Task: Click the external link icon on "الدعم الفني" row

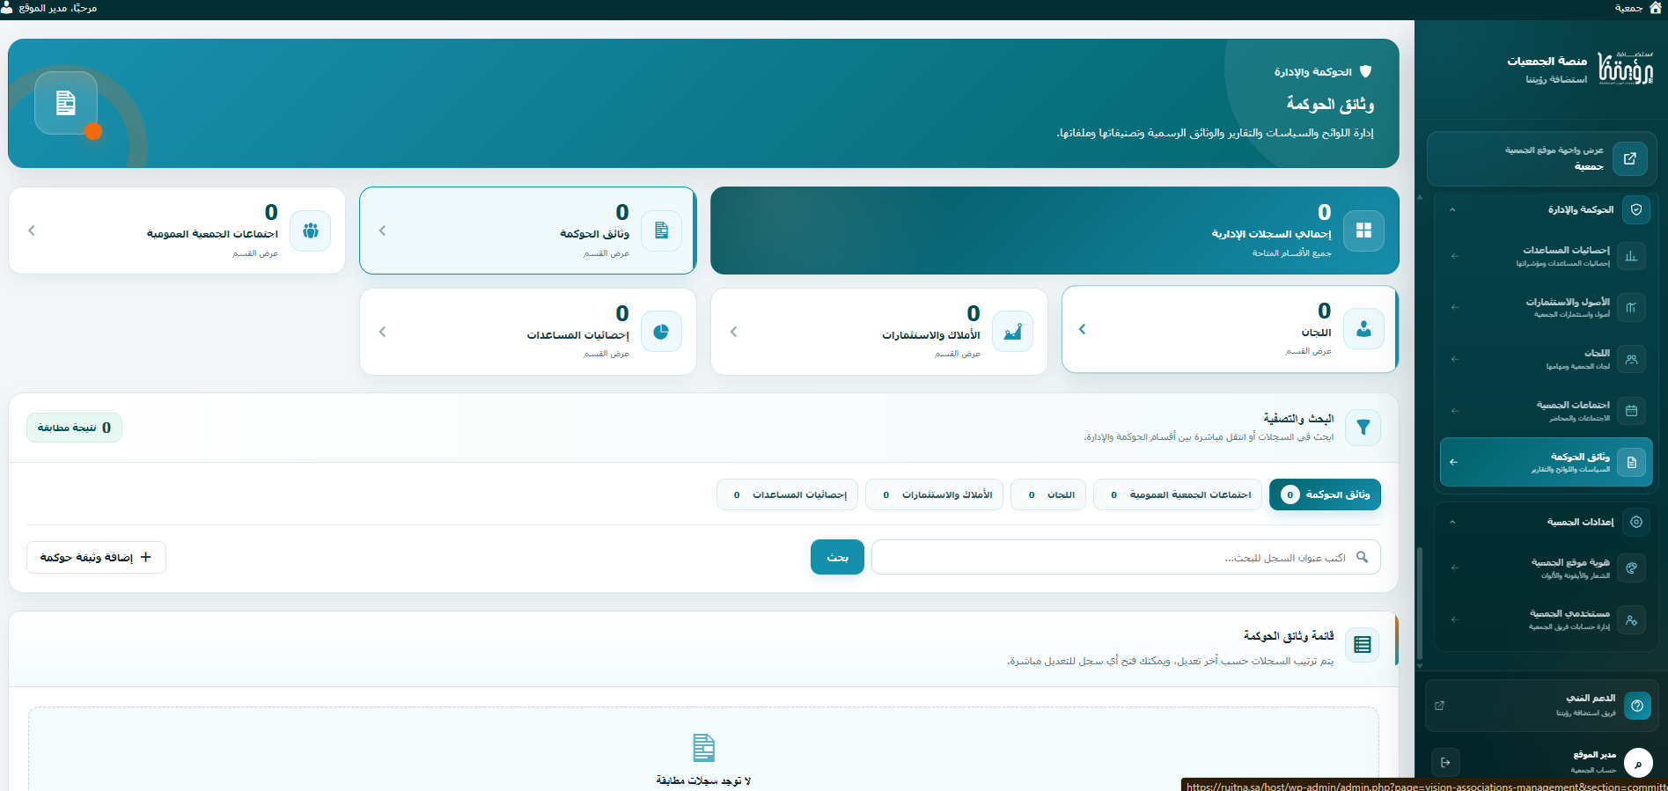Action: (x=1440, y=706)
